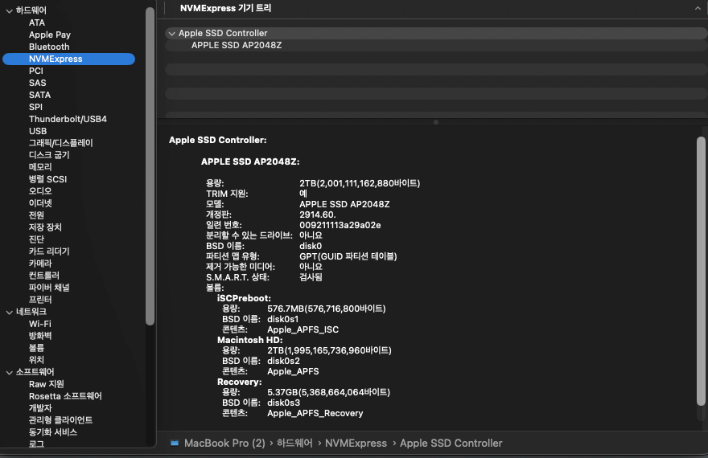Click the Macintosh HD volume heading

pos(249,341)
